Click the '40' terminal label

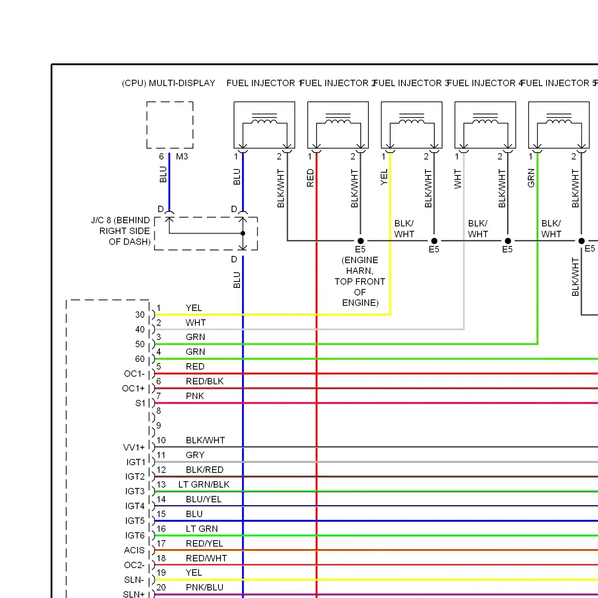(140, 329)
